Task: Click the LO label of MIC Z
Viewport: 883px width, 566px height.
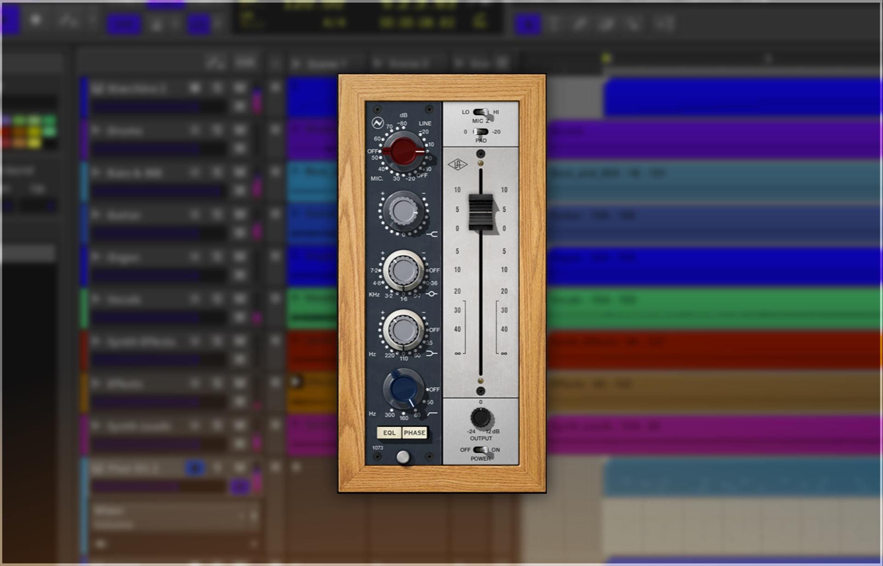Action: pyautogui.click(x=465, y=112)
